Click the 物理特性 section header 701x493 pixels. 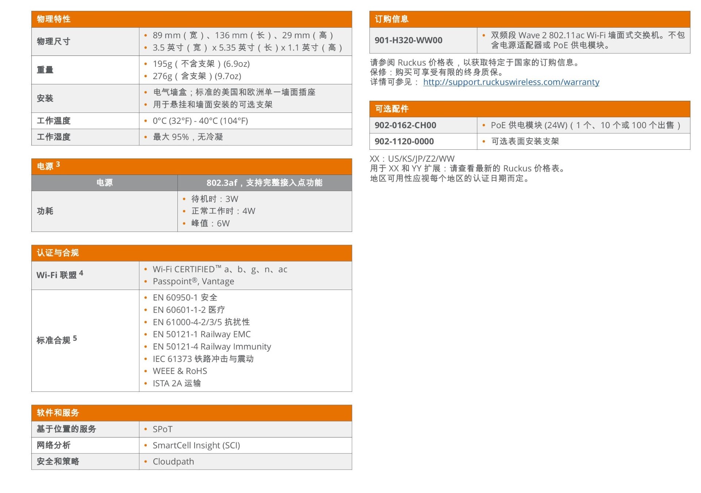[192, 19]
